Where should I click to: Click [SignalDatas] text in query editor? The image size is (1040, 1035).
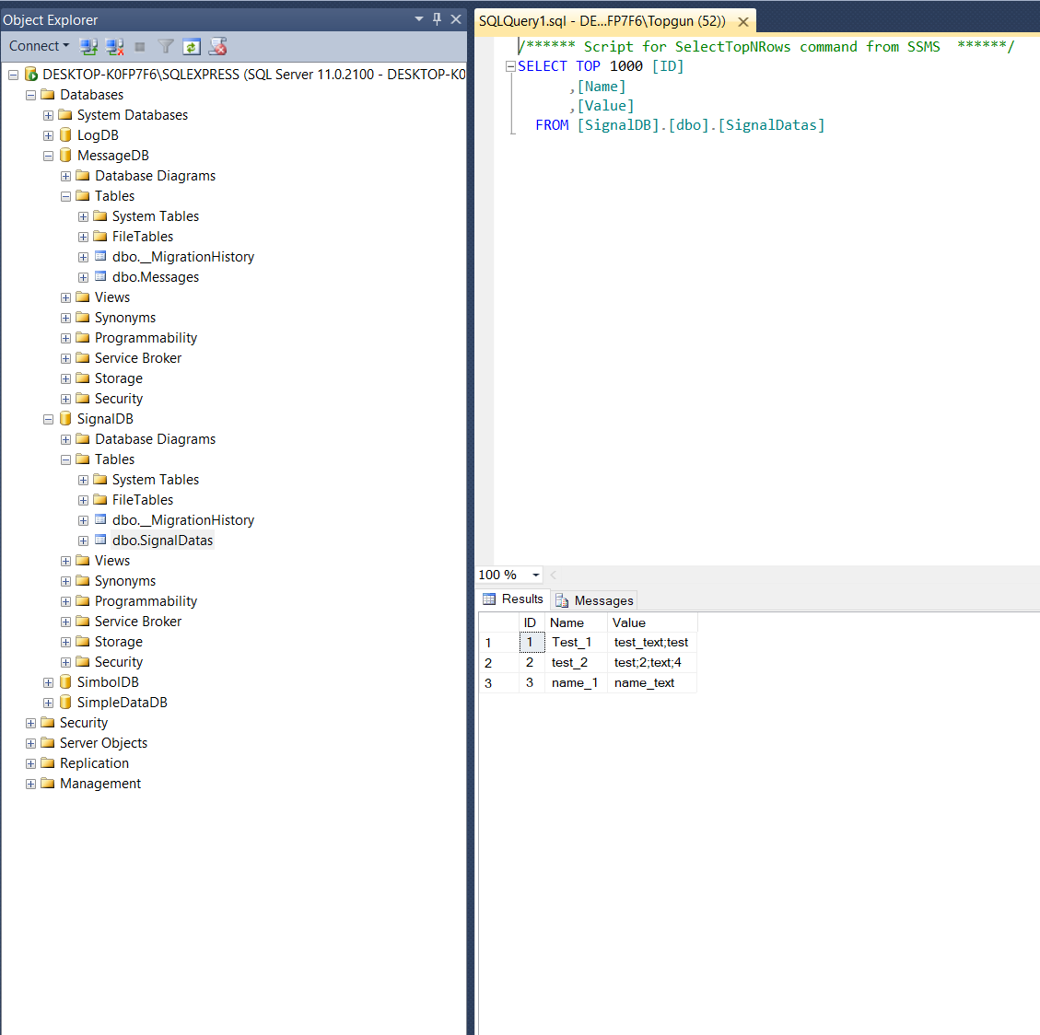pyautogui.click(x=771, y=125)
